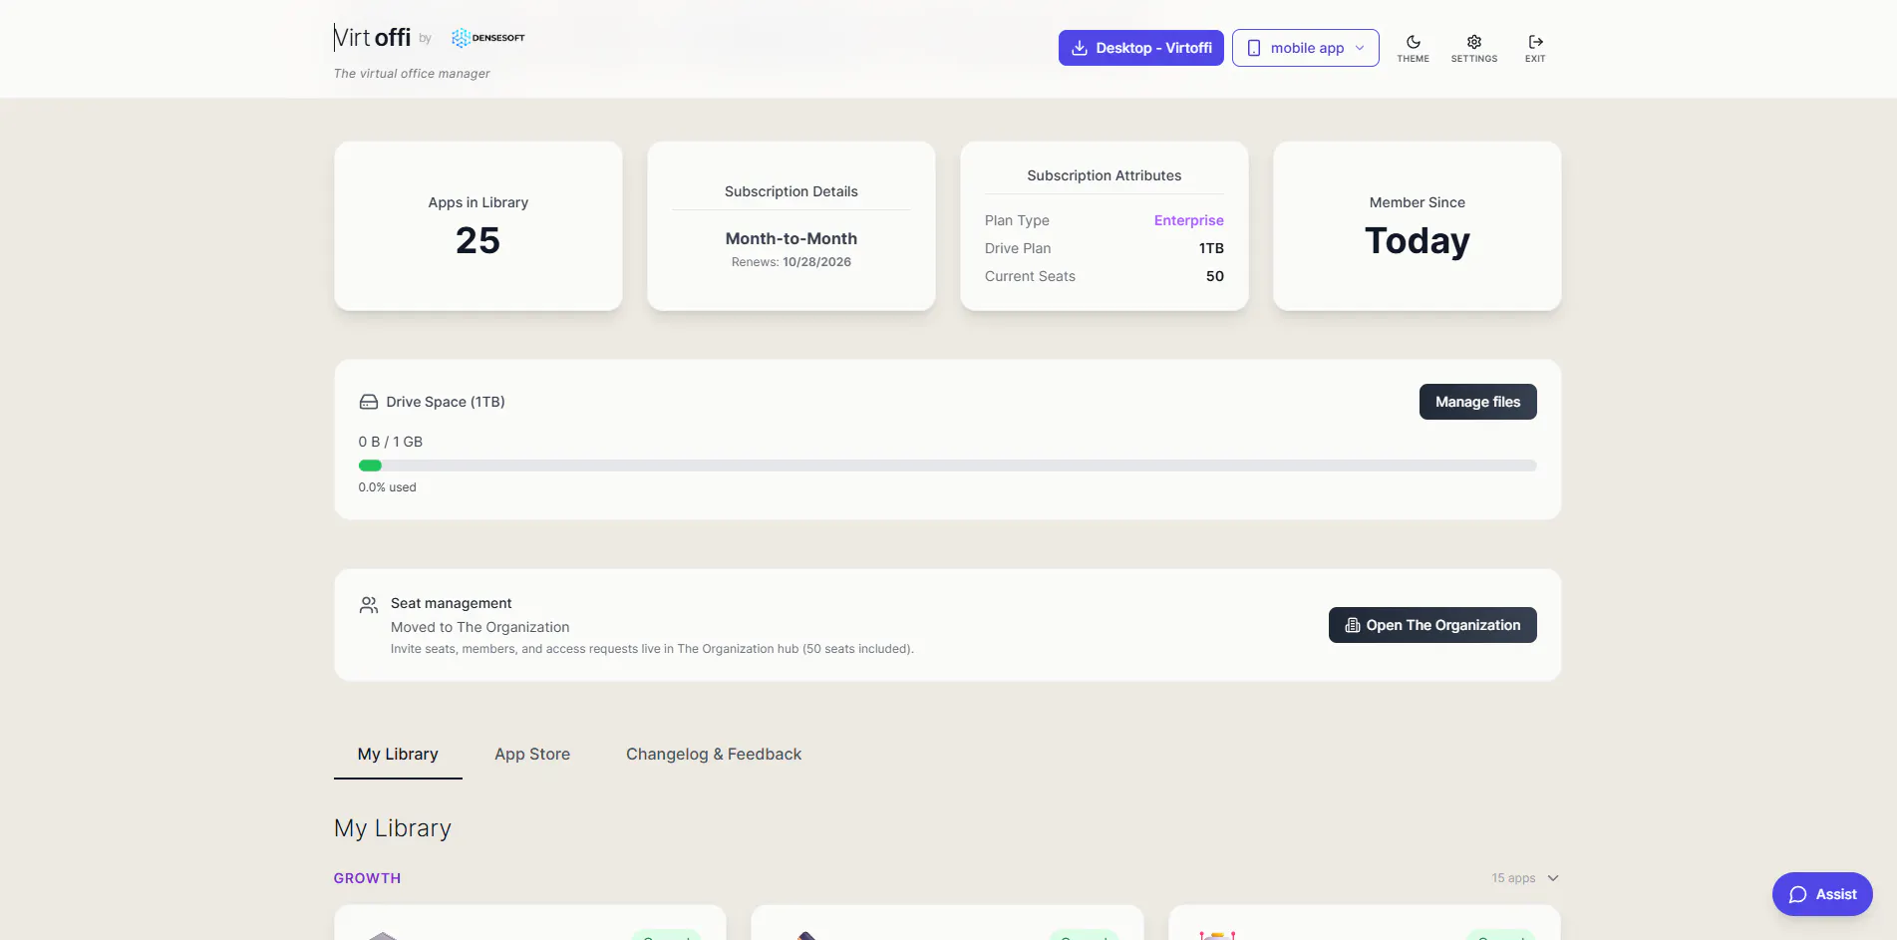Click the Drive Plan 1TB value
This screenshot has height=940, width=1897.
(1210, 248)
